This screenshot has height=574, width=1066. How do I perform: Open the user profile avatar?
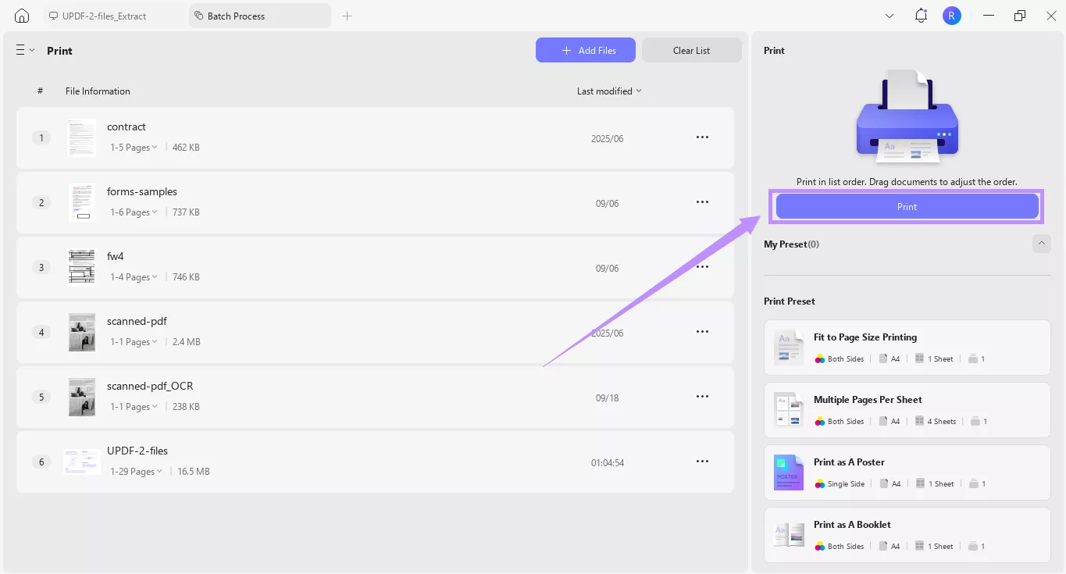(951, 16)
